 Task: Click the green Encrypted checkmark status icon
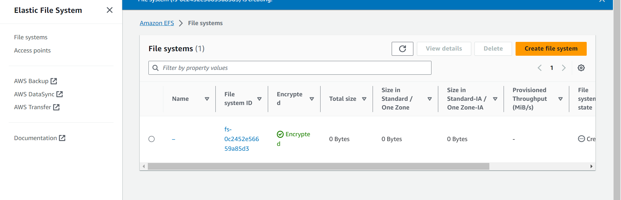coord(280,134)
